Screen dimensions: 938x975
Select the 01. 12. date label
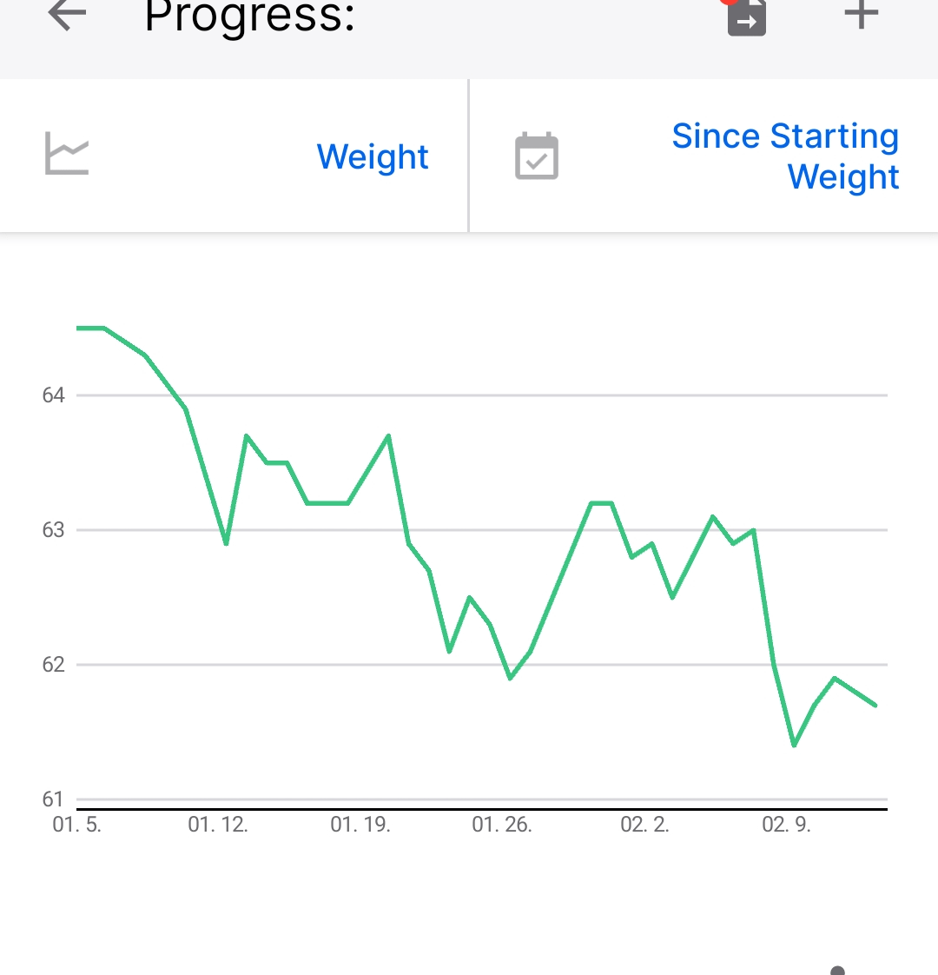click(x=217, y=825)
